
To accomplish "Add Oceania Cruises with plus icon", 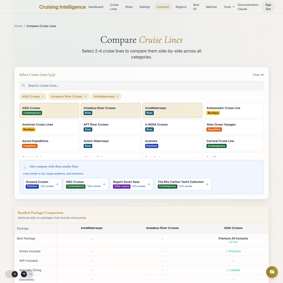I will [x=57, y=184].
